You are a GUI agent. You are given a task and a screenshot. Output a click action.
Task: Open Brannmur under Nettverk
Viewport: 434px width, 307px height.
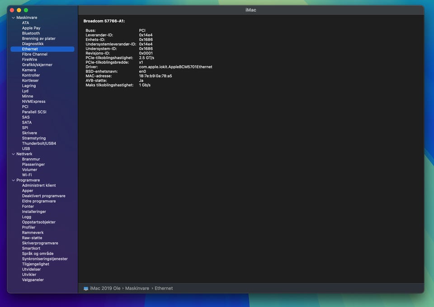click(31, 159)
